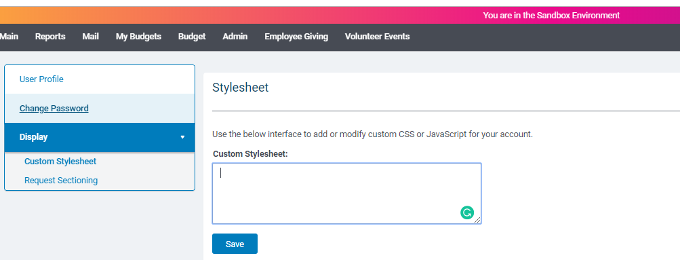Open the Main menu
The width and height of the screenshot is (680, 260).
click(9, 37)
